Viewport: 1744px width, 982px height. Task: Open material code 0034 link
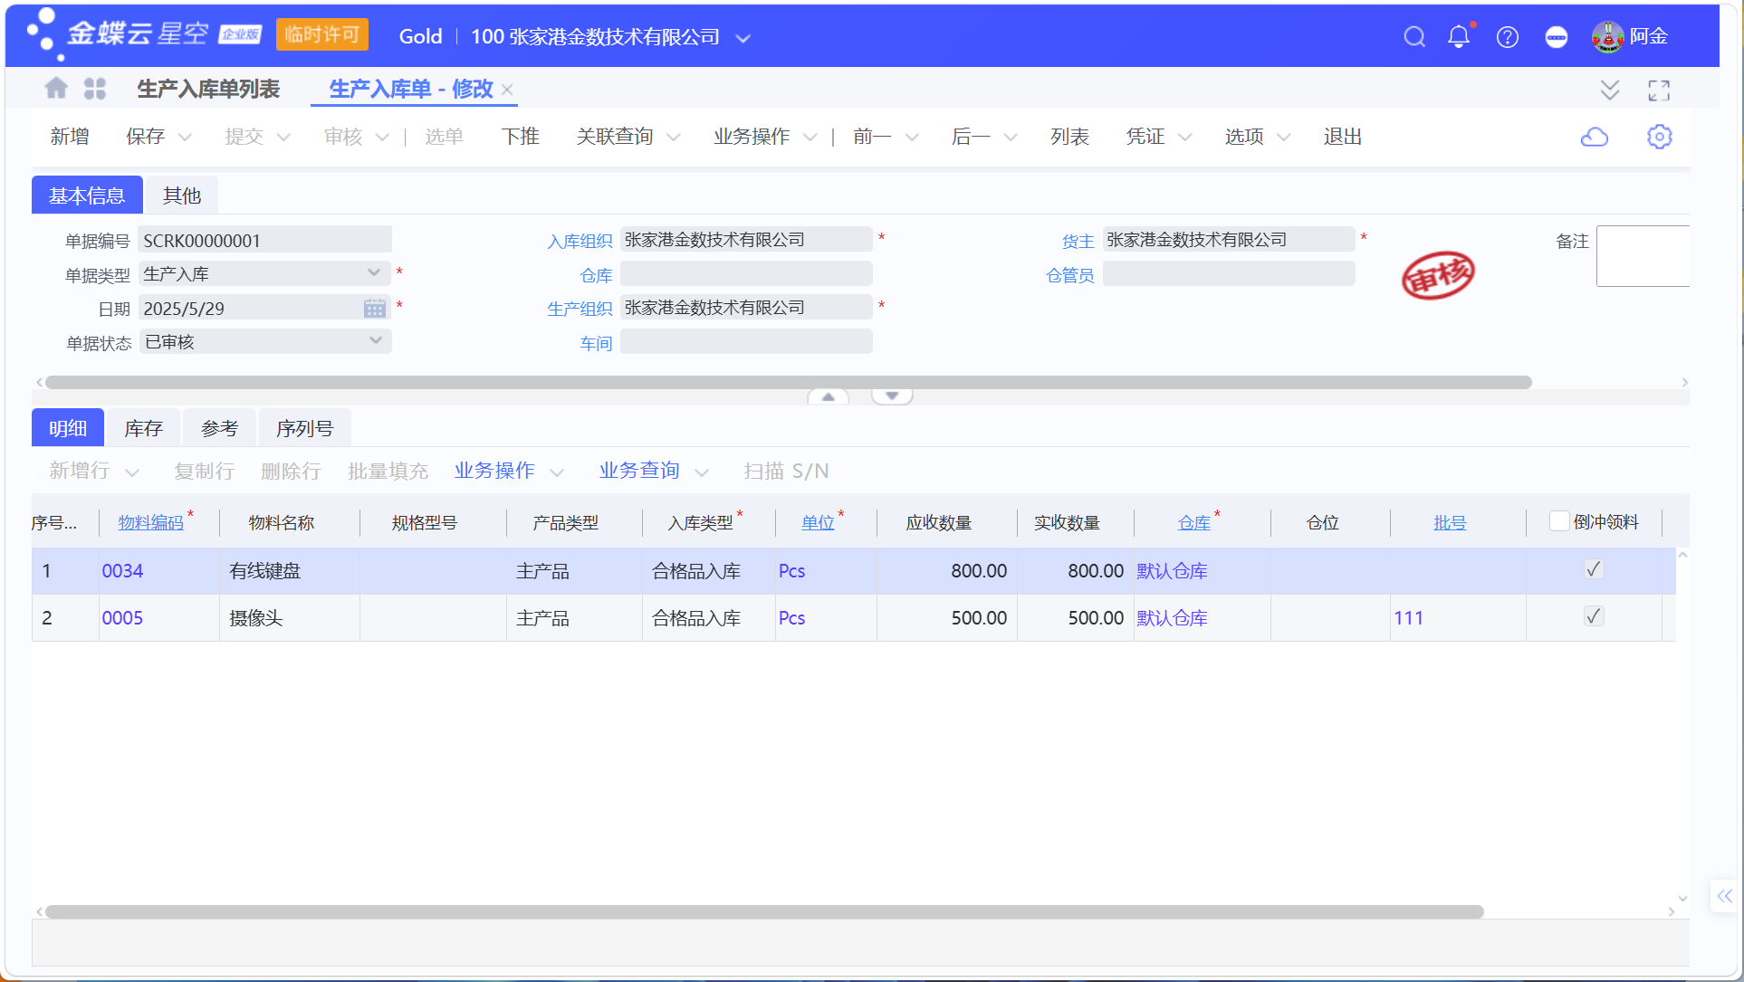click(122, 571)
